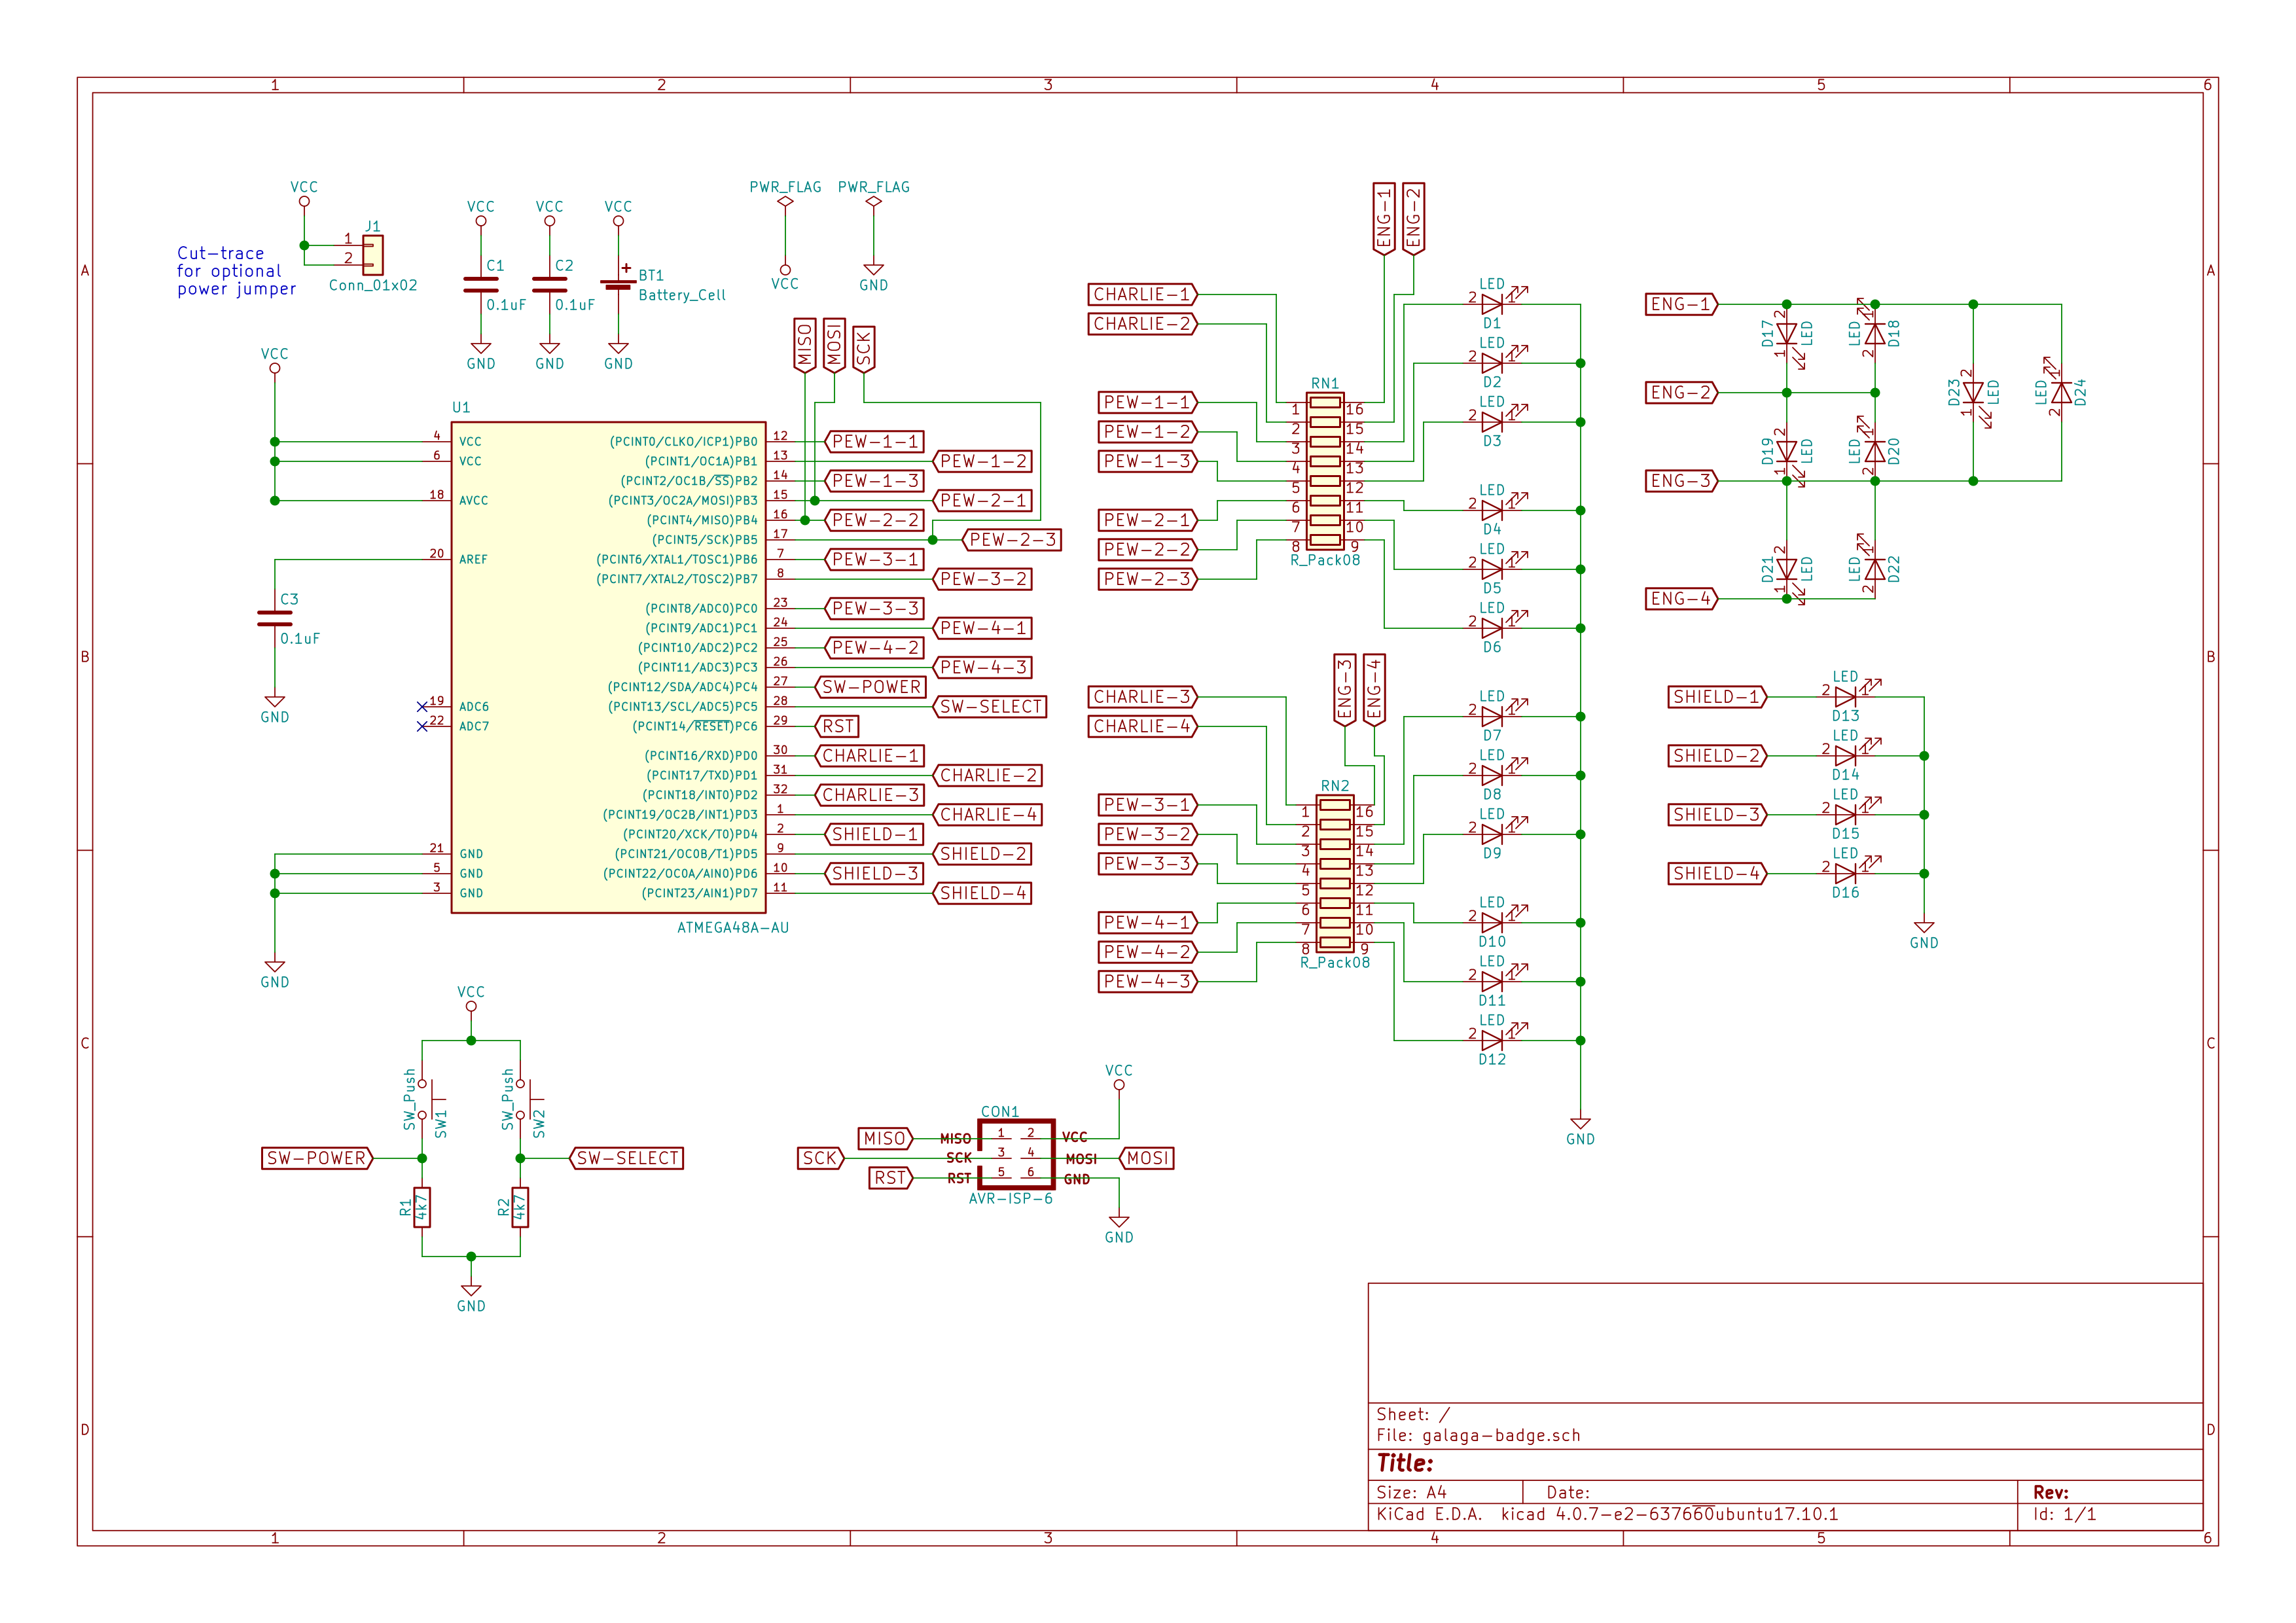Select the RN2 R_Pack08 resistor network
The width and height of the screenshot is (2296, 1623).
click(x=1335, y=873)
